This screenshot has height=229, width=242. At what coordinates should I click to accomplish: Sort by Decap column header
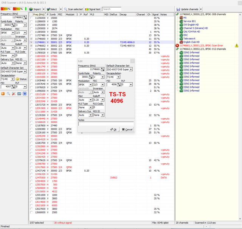tap(127, 14)
